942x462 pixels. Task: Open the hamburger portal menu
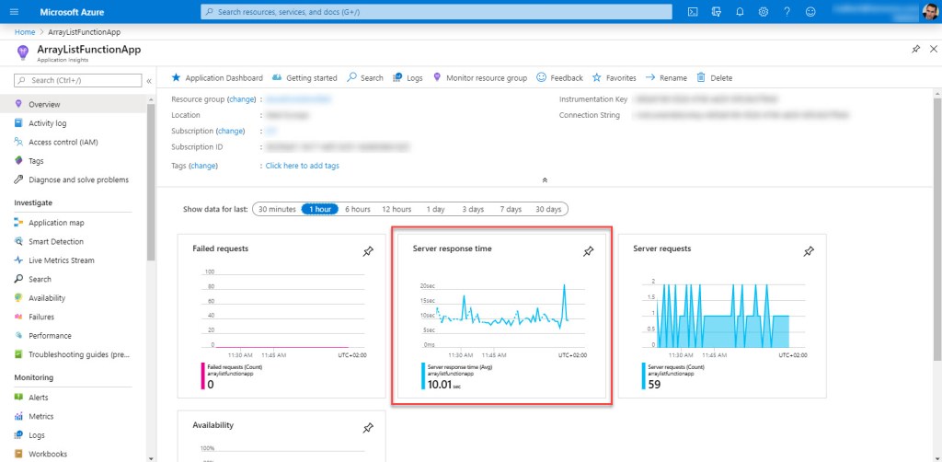coord(13,12)
